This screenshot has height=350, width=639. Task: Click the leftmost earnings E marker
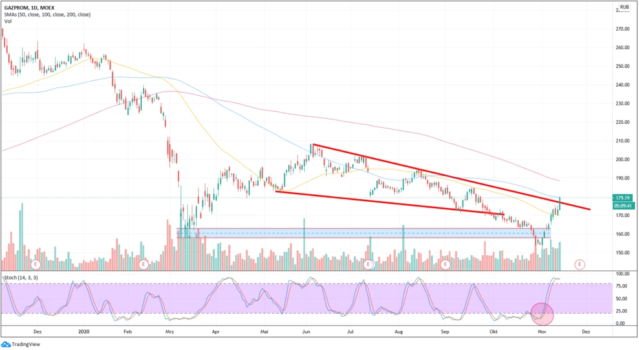(x=36, y=263)
